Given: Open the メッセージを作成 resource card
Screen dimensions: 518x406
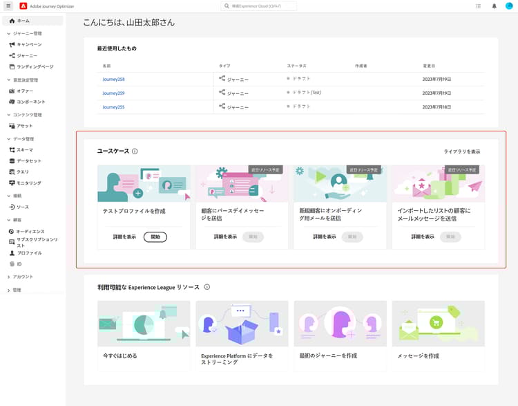Looking at the screenshot, I should click(439, 335).
